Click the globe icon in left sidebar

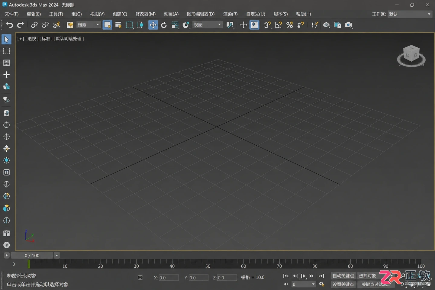tap(6, 196)
